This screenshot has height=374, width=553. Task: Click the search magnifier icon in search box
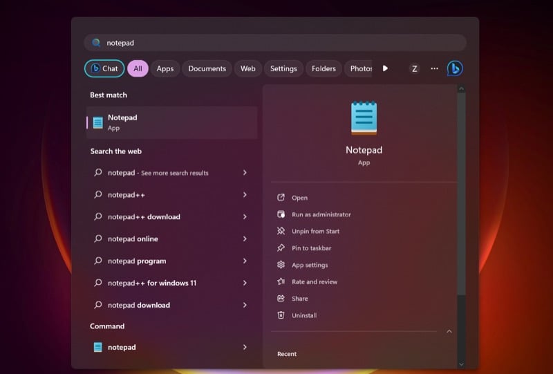(x=96, y=43)
